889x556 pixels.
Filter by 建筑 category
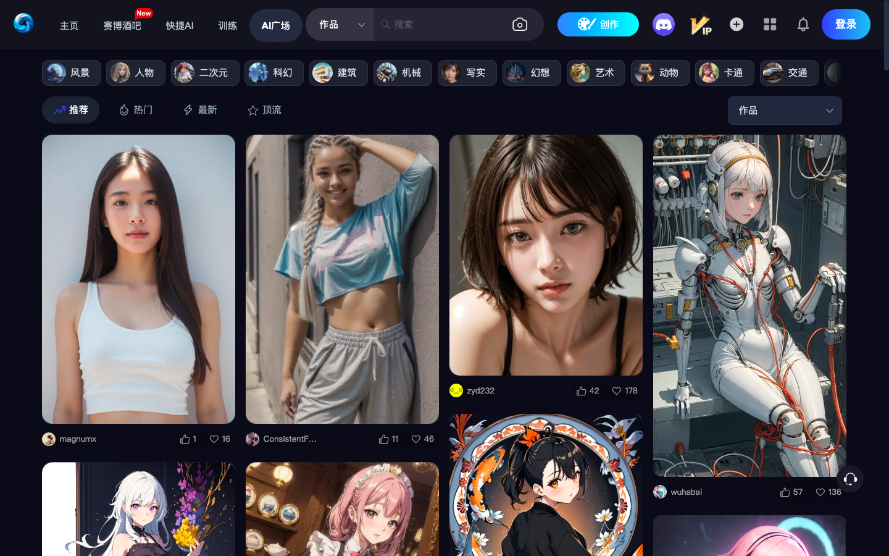pyautogui.click(x=338, y=73)
